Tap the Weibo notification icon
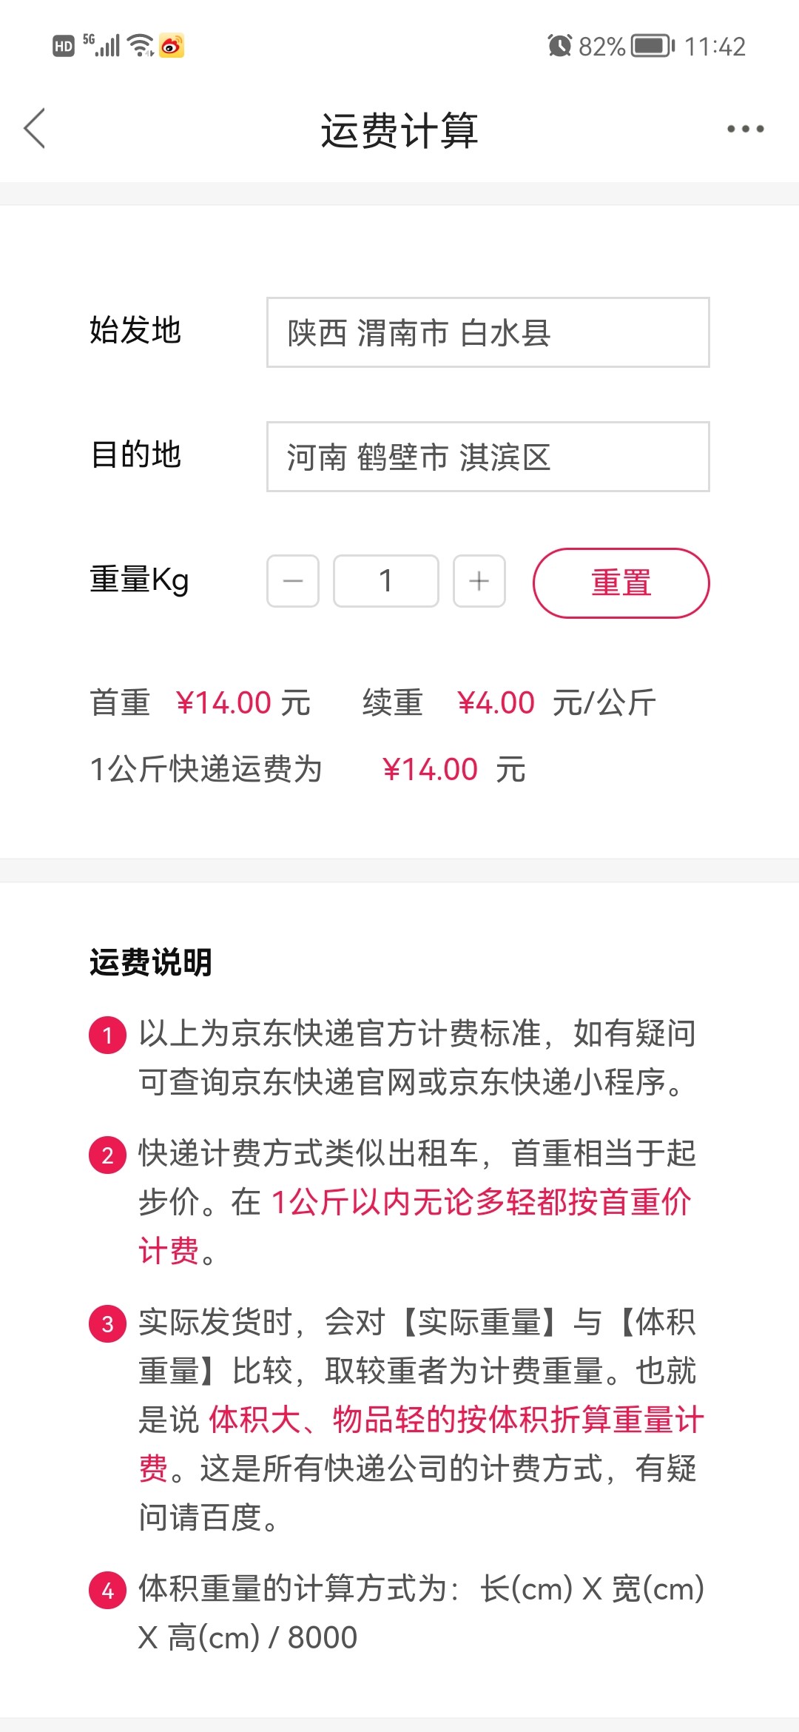The height and width of the screenshot is (1732, 799). [172, 46]
